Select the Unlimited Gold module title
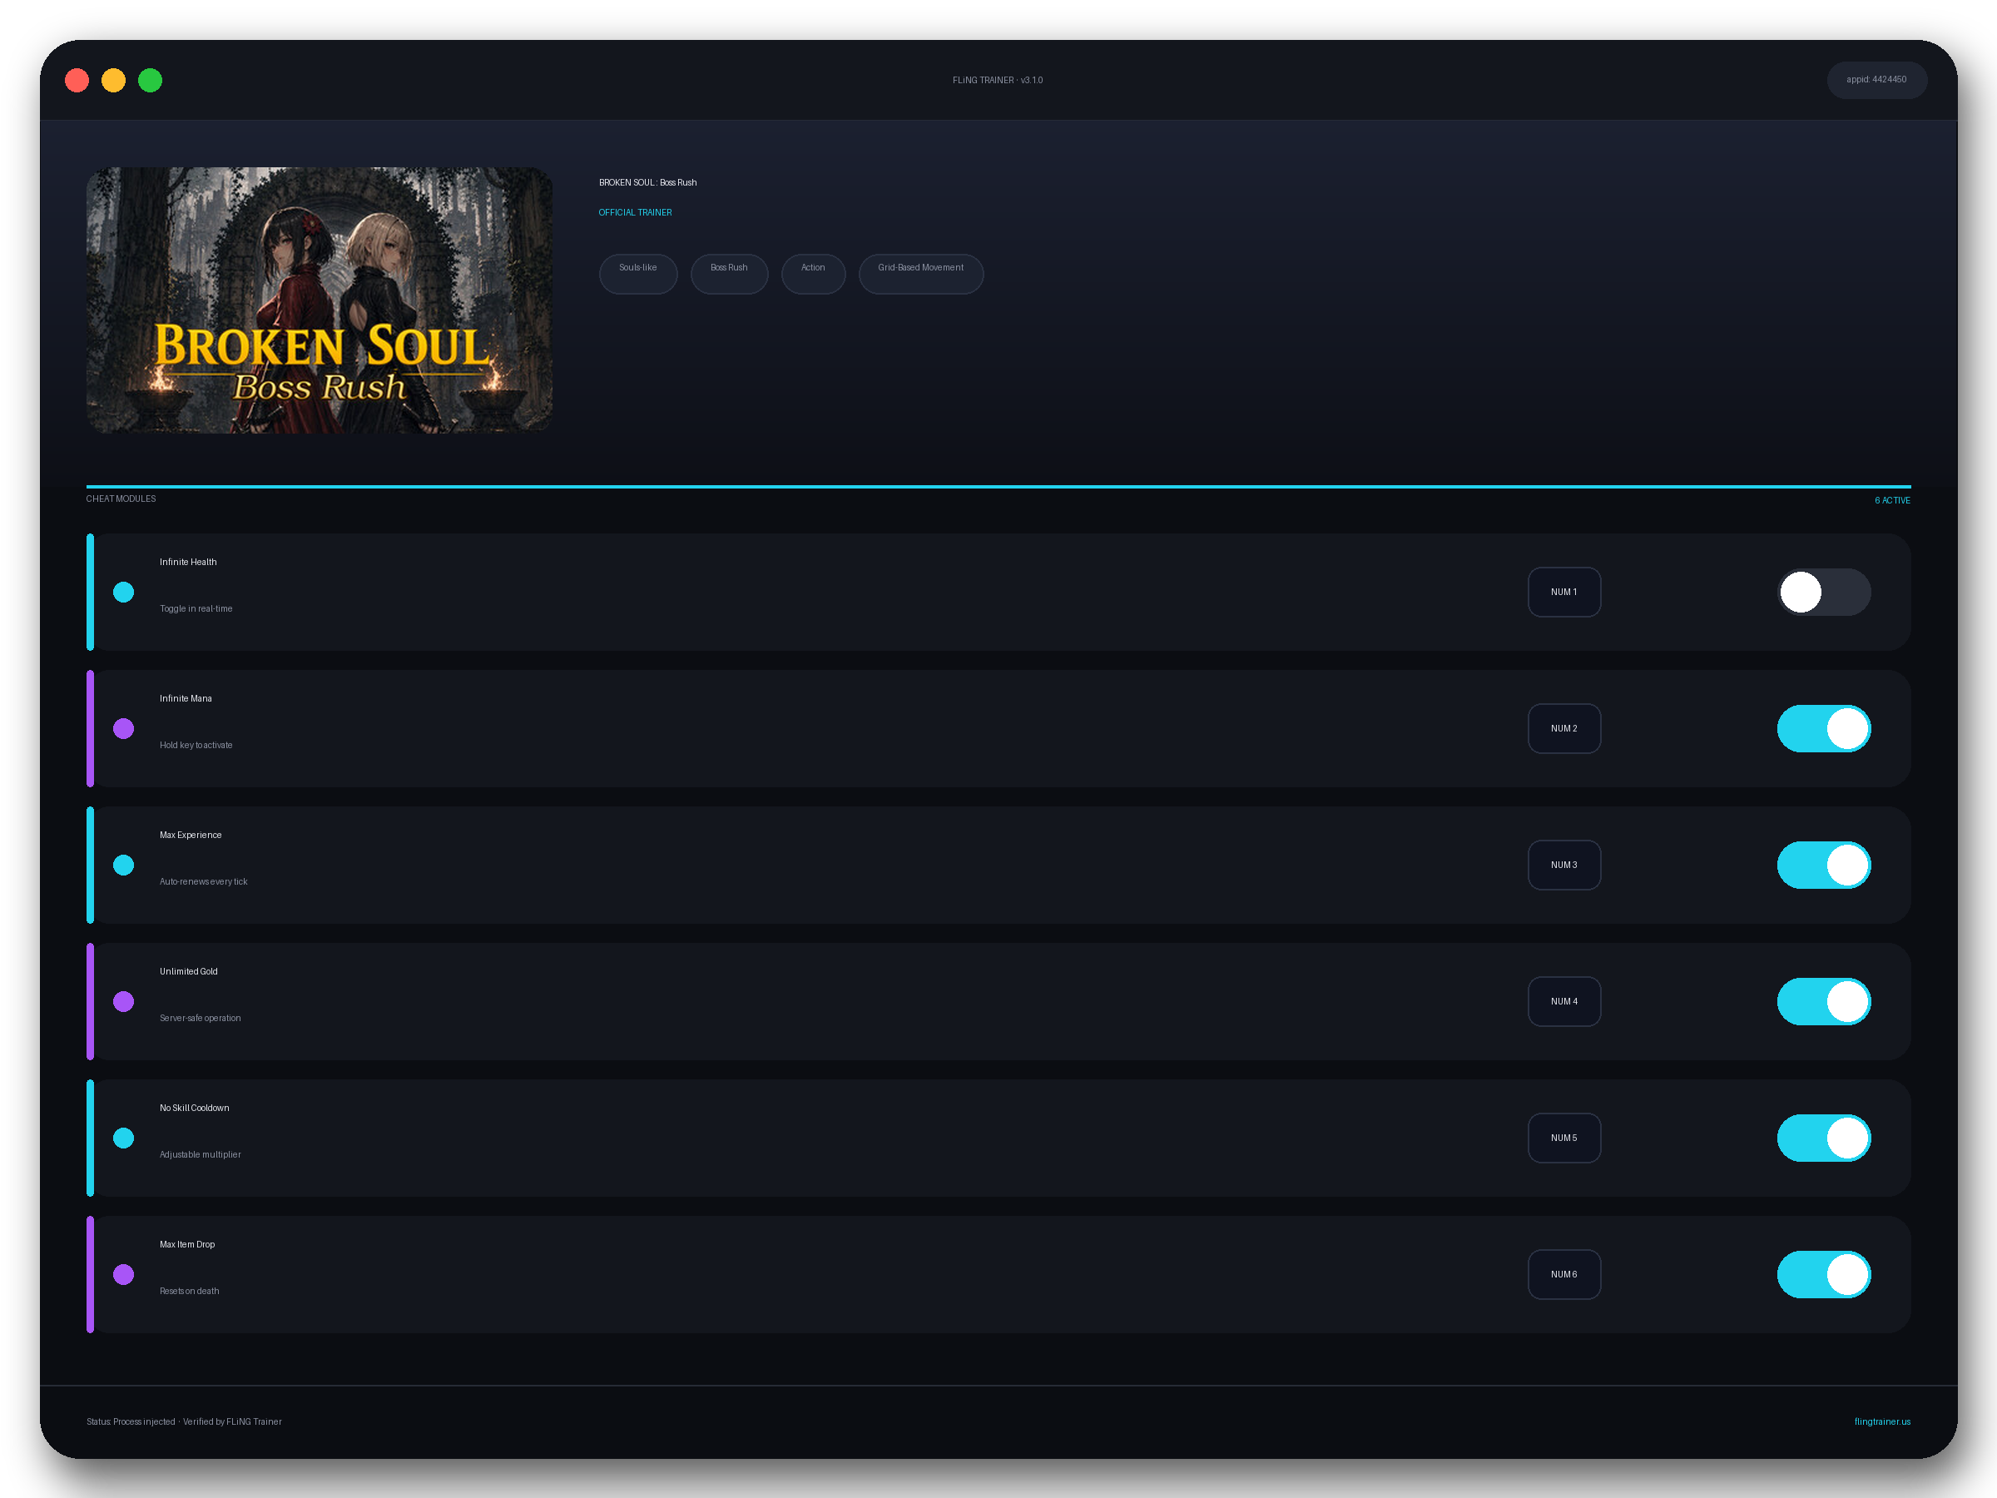The width and height of the screenshot is (1997, 1498). tap(189, 970)
